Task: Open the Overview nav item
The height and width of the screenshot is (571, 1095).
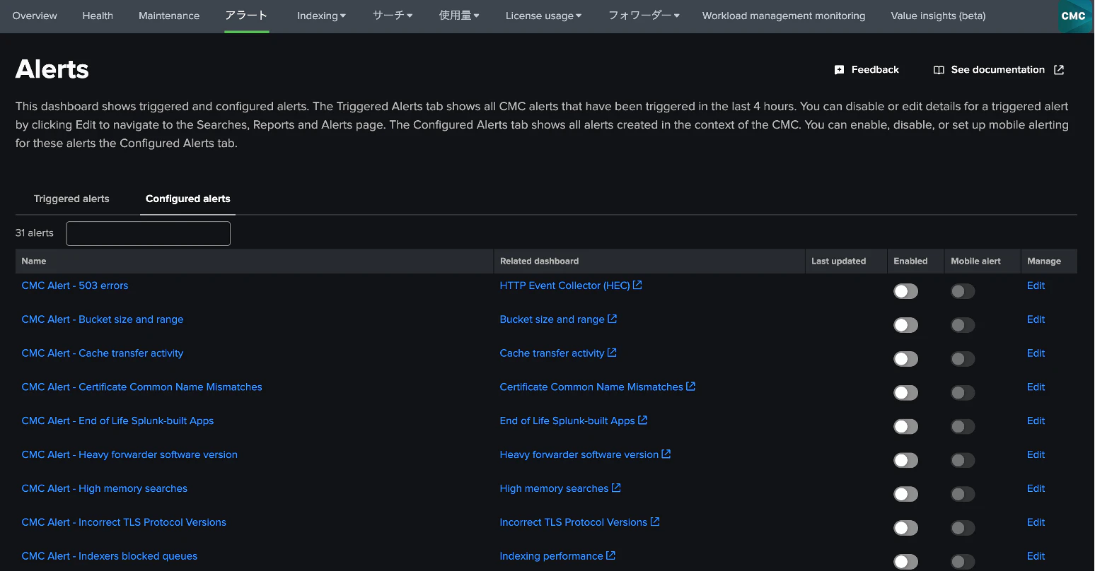Action: (x=35, y=16)
